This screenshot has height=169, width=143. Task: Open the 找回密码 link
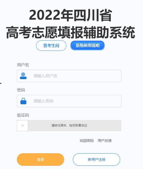87,141
